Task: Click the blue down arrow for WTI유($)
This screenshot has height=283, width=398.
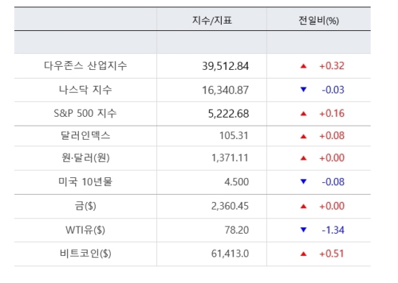Action: pyautogui.click(x=304, y=230)
